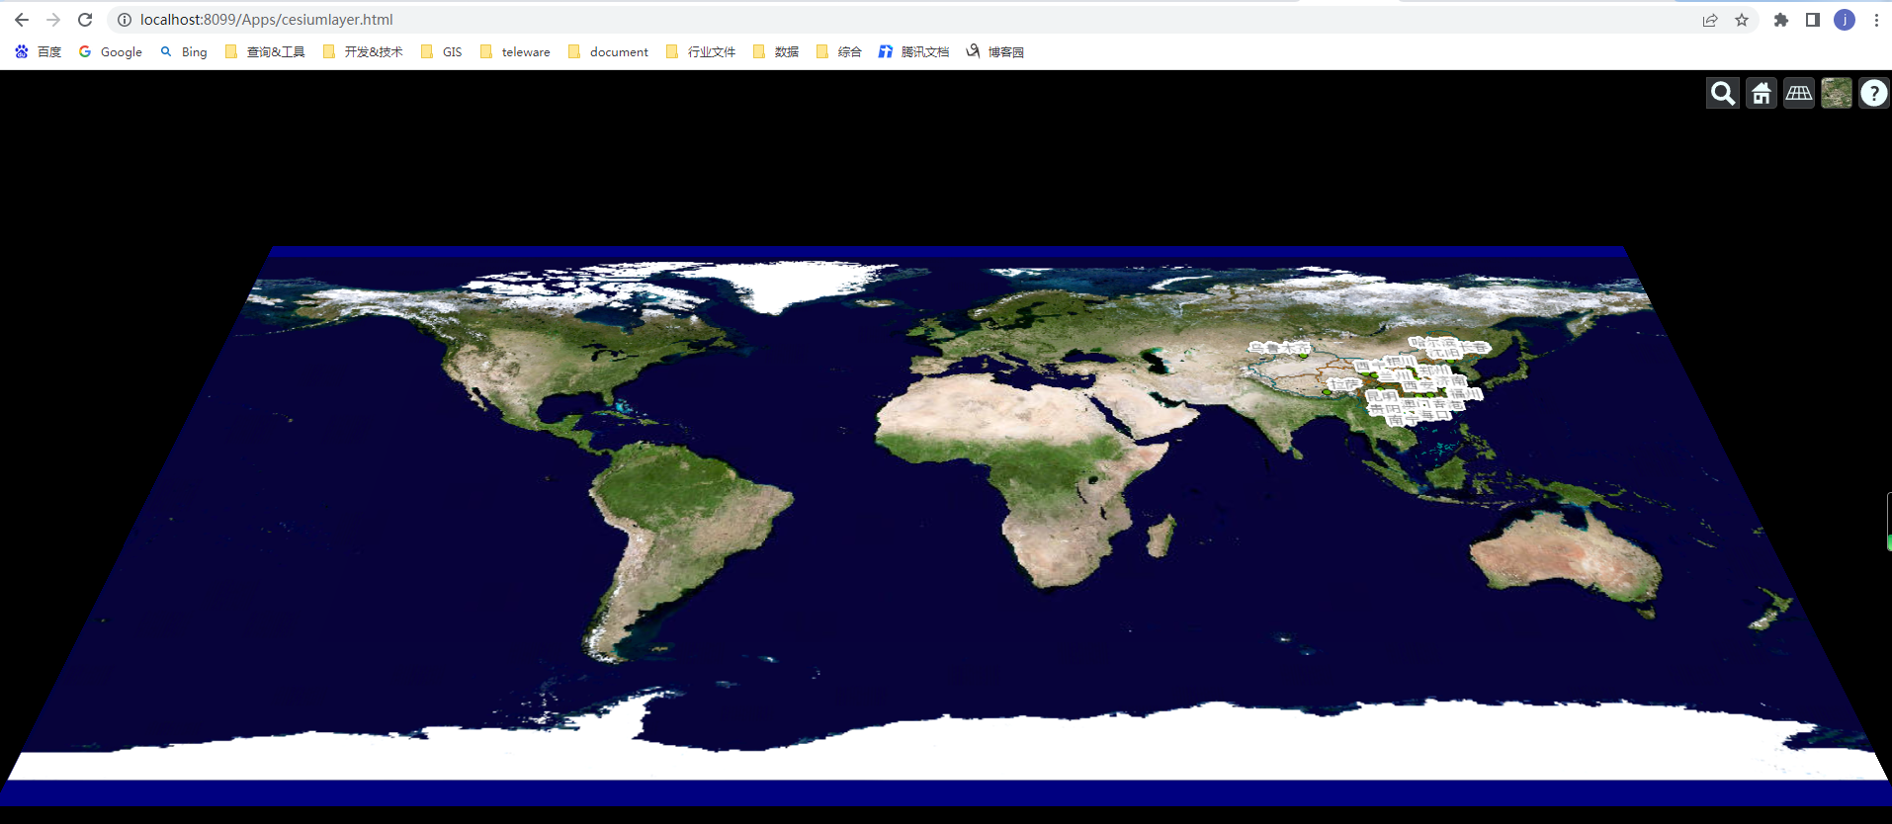Viewport: 1892px width, 824px height.
Task: Open the Extensions puzzle icon
Action: [x=1781, y=20]
